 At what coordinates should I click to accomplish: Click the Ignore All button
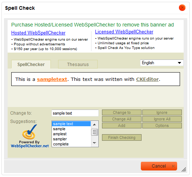(162, 119)
